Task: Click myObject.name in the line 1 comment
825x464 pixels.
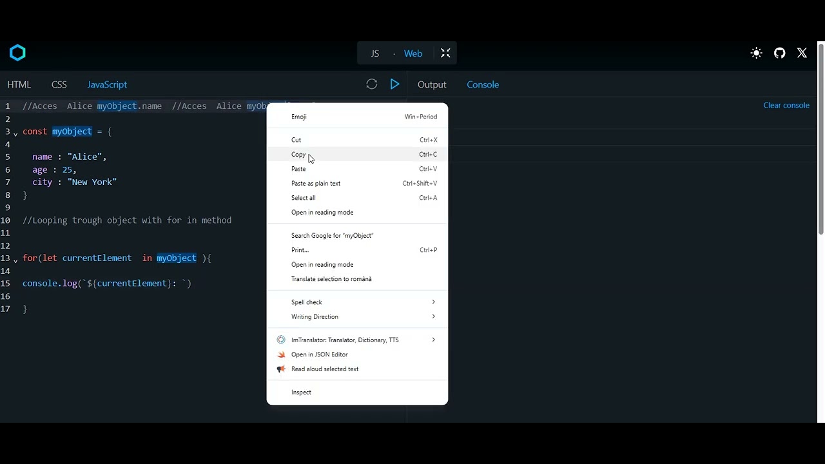Action: [130, 106]
